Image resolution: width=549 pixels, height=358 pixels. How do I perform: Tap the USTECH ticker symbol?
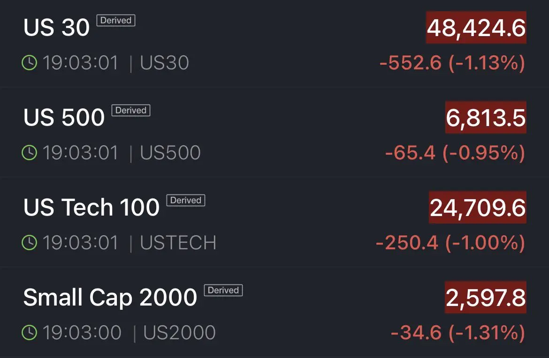178,243
